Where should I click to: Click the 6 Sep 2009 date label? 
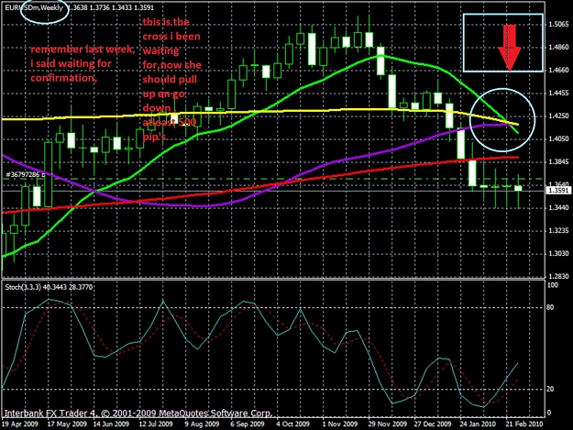248,424
